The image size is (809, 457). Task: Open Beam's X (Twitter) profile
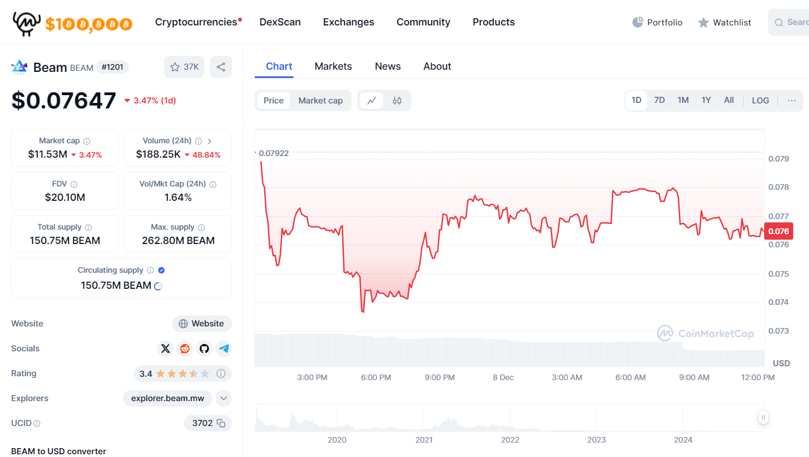[166, 349]
